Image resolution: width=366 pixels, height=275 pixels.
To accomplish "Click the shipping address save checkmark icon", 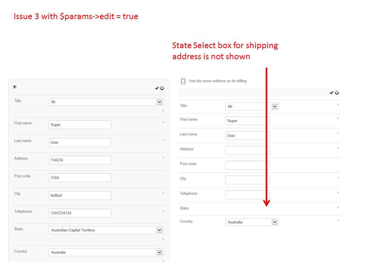I will (x=331, y=93).
